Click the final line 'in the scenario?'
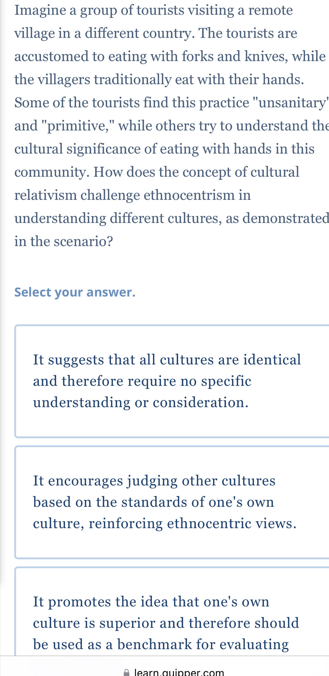329x676 pixels. [64, 241]
